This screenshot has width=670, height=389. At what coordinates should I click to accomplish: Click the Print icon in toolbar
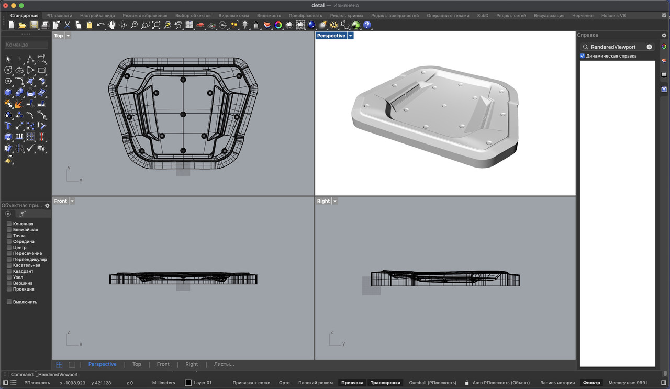point(45,25)
